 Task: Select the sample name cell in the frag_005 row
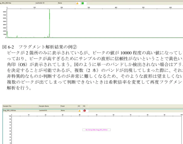tap(50, 111)
